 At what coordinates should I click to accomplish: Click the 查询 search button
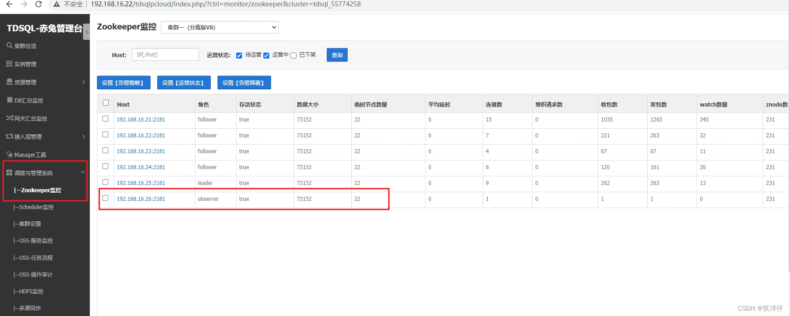[x=337, y=55]
